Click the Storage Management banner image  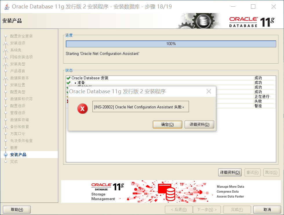pyautogui.click(x=171, y=191)
